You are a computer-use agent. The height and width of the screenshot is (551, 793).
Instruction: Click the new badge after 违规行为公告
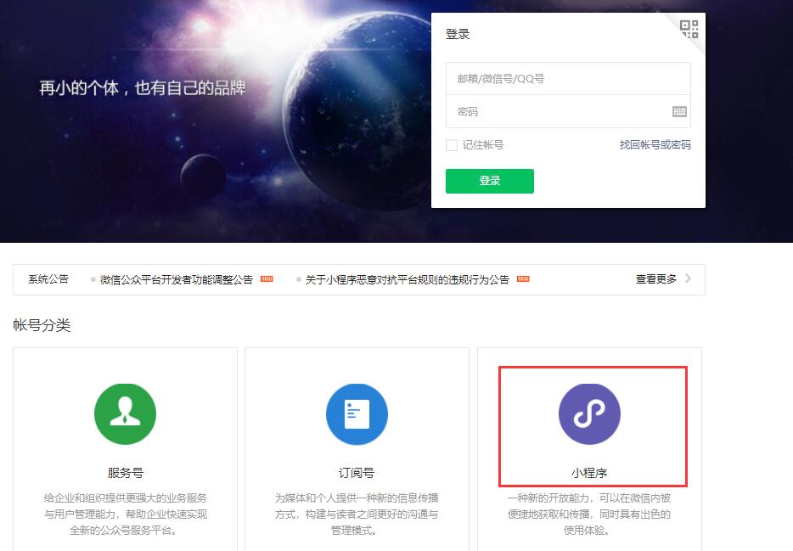point(523,278)
